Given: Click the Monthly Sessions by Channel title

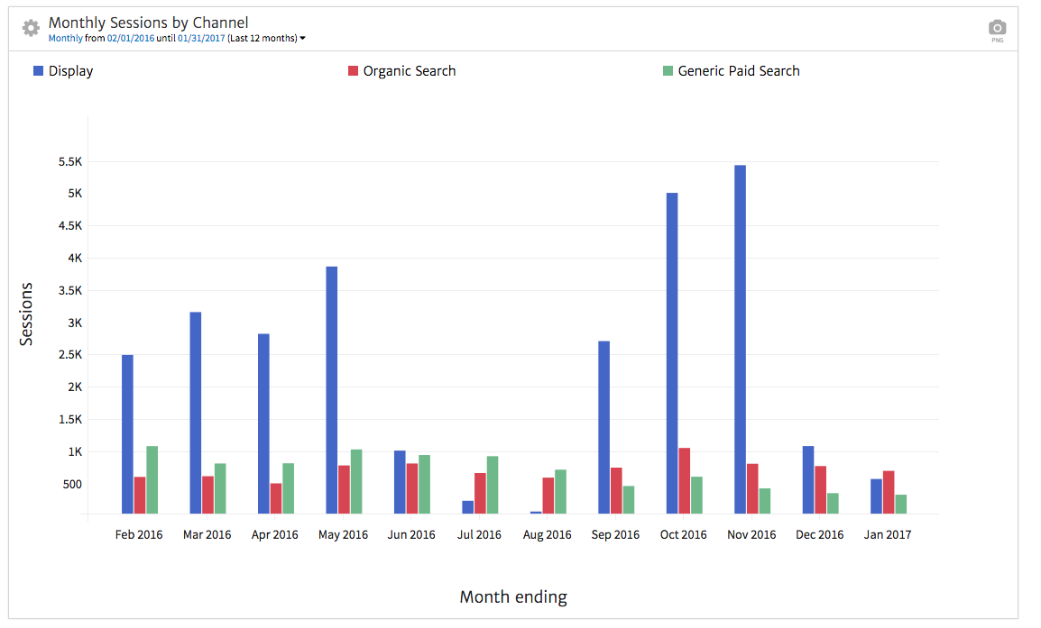Looking at the screenshot, I should click(x=148, y=23).
